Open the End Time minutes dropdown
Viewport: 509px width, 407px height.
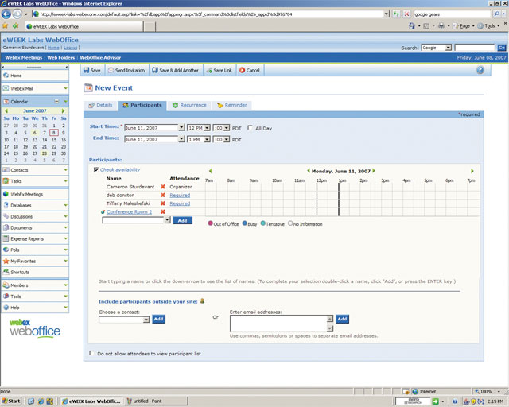(227, 139)
